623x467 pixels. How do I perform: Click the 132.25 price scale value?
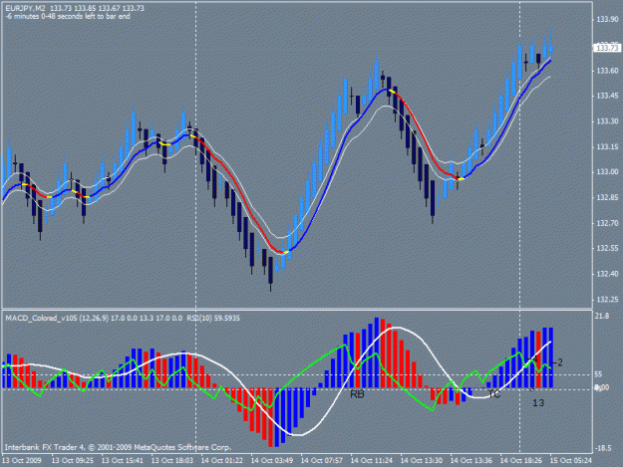tap(607, 299)
